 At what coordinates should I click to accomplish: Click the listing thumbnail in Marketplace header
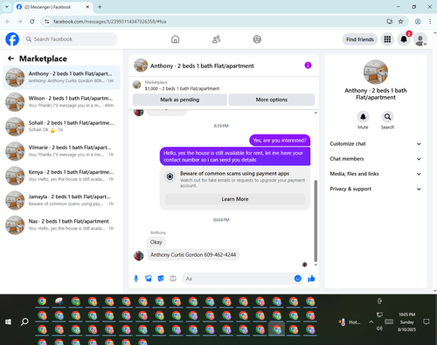pos(137,85)
